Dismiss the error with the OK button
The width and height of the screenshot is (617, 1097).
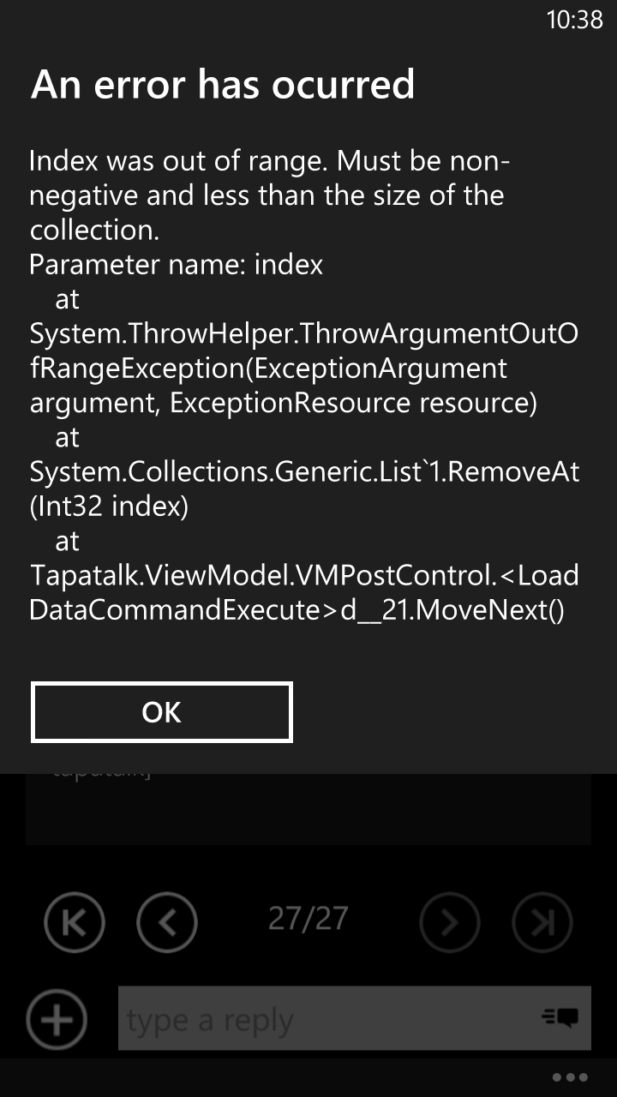(x=162, y=712)
